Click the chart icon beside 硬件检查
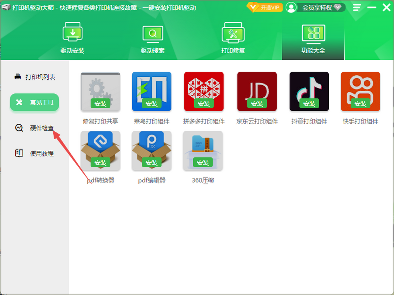 point(19,128)
